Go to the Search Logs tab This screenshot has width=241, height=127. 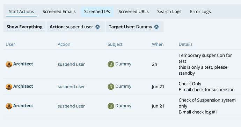click(169, 12)
